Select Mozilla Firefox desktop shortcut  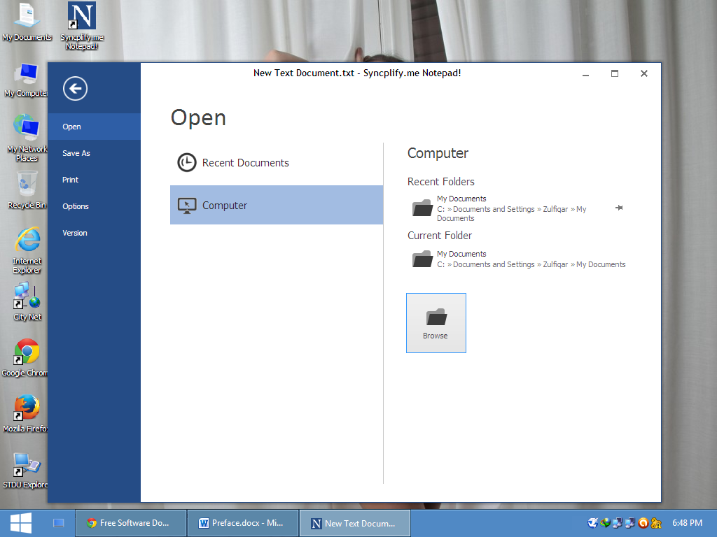tap(26, 414)
